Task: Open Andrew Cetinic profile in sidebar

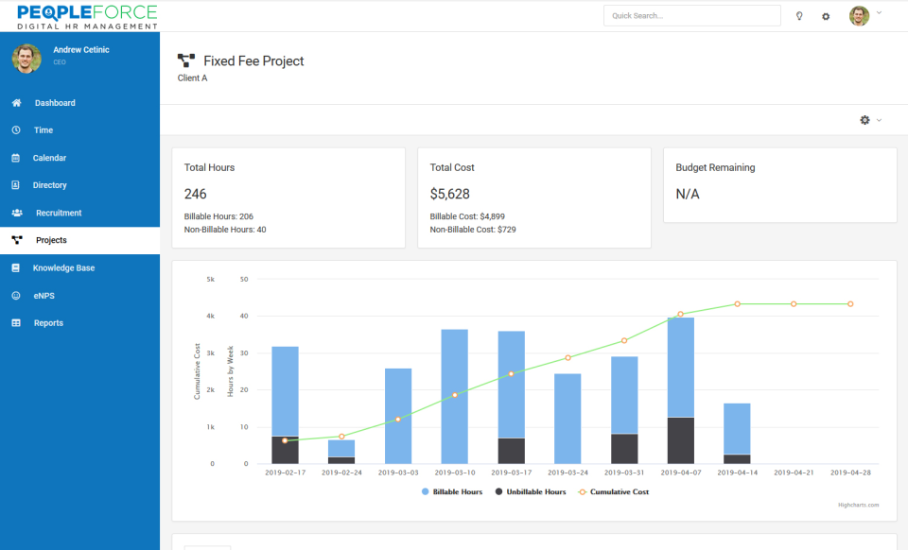Action: point(80,50)
